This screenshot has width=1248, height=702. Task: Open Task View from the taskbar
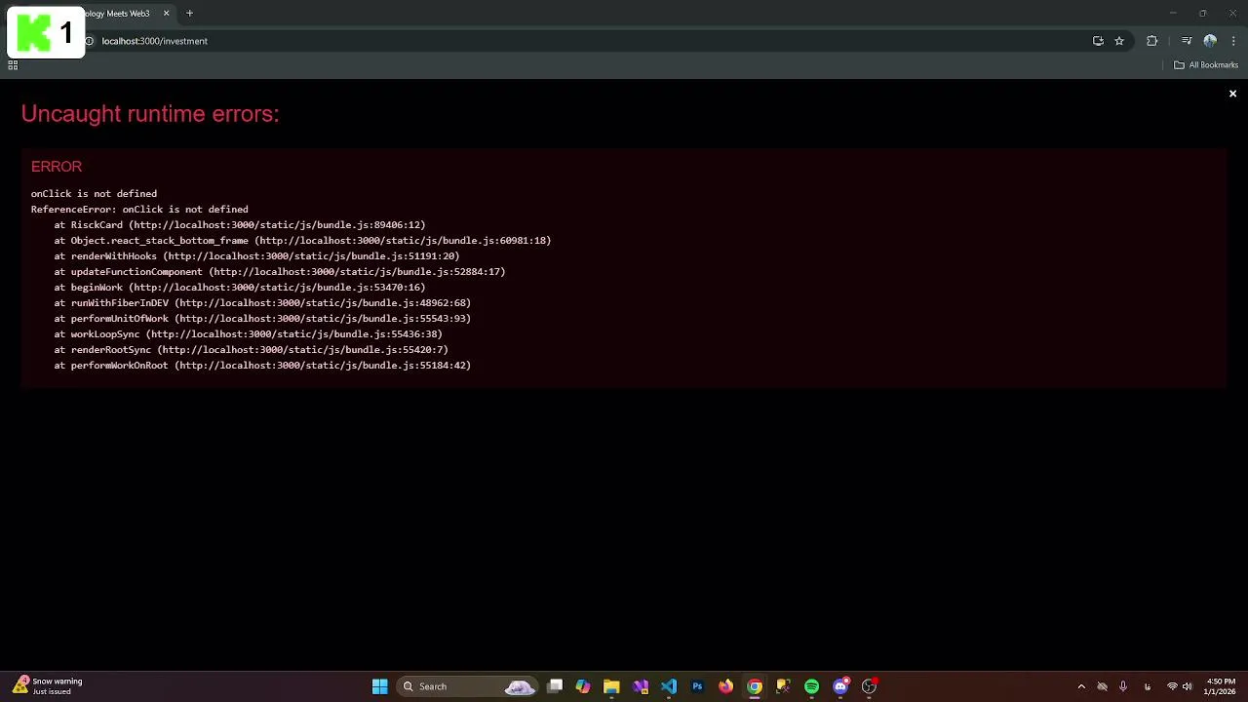555,686
